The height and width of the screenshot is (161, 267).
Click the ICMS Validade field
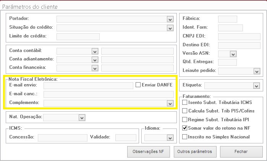[x=126, y=138]
